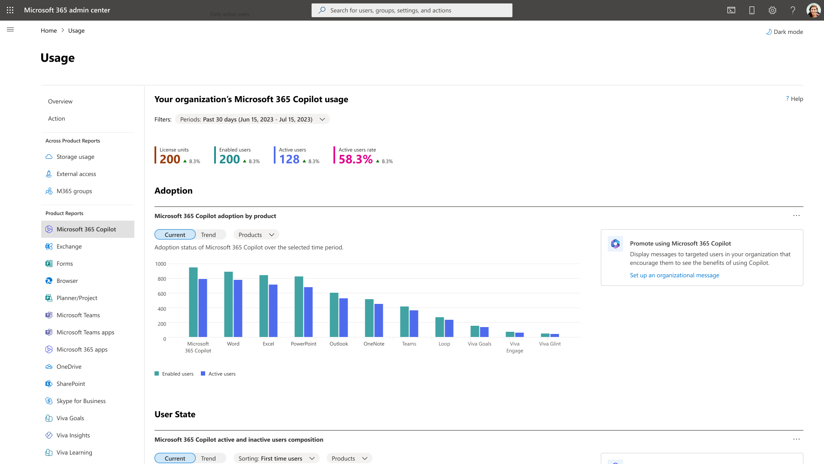Click the Viva Learning icon
Image resolution: width=824 pixels, height=464 pixels.
point(49,452)
